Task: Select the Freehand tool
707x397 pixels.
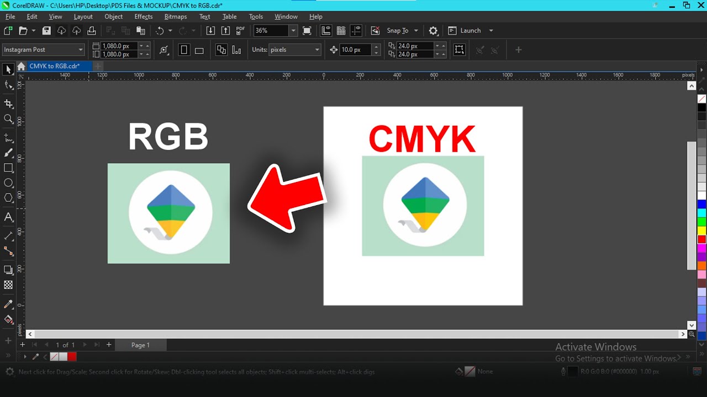Action: pos(8,138)
